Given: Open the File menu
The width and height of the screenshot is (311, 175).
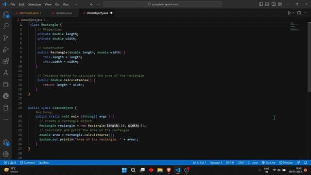Looking at the screenshot, I should pyautogui.click(x=13, y=4).
